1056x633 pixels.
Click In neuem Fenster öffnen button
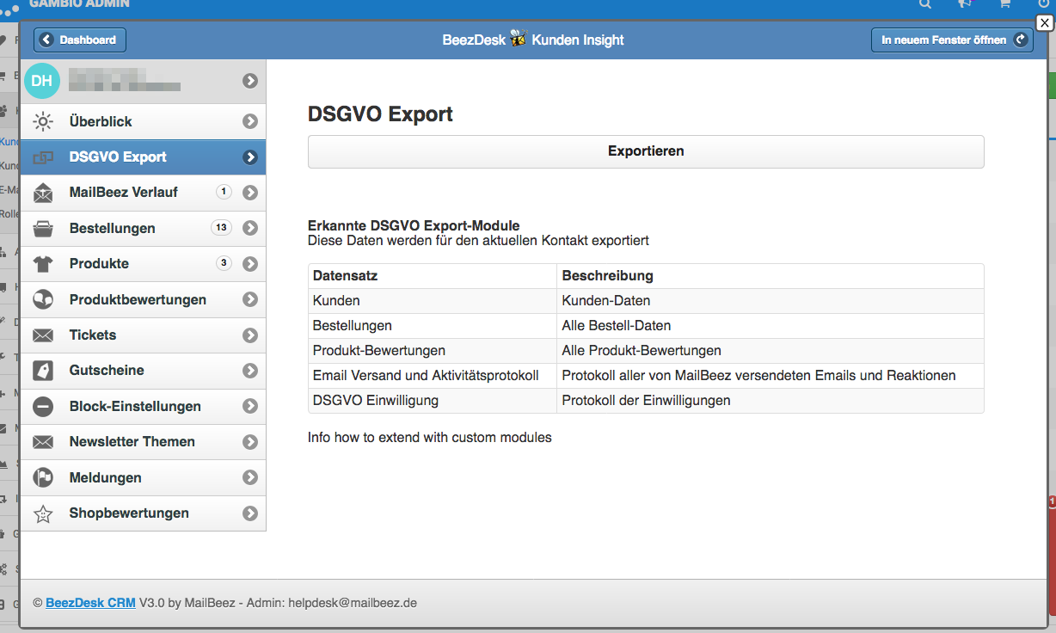952,40
